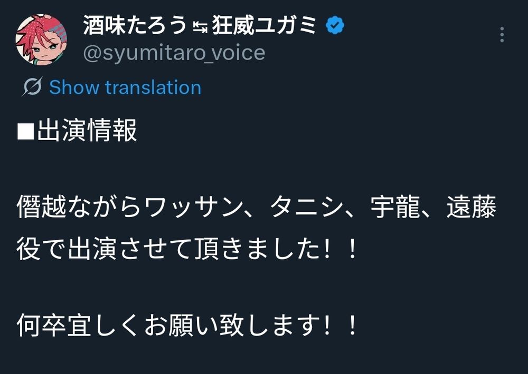Click the crossed-circle translation icon
The height and width of the screenshot is (374, 528).
pyautogui.click(x=32, y=87)
